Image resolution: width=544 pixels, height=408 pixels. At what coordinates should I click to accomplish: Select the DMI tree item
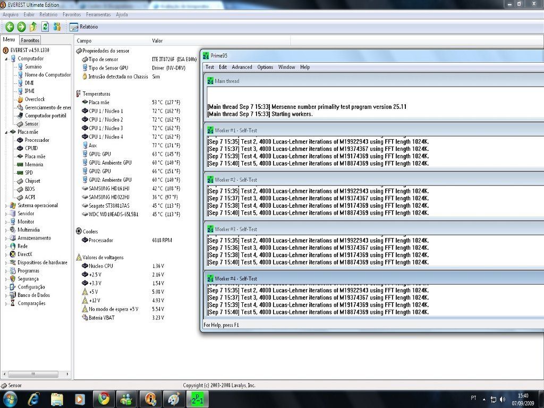(x=29, y=83)
